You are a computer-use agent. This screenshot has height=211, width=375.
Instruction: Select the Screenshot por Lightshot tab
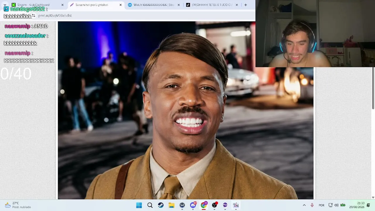click(96, 5)
